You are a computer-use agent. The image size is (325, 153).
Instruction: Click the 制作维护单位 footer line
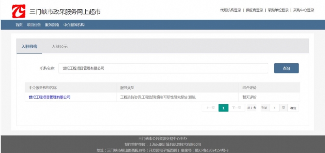pos(162,144)
